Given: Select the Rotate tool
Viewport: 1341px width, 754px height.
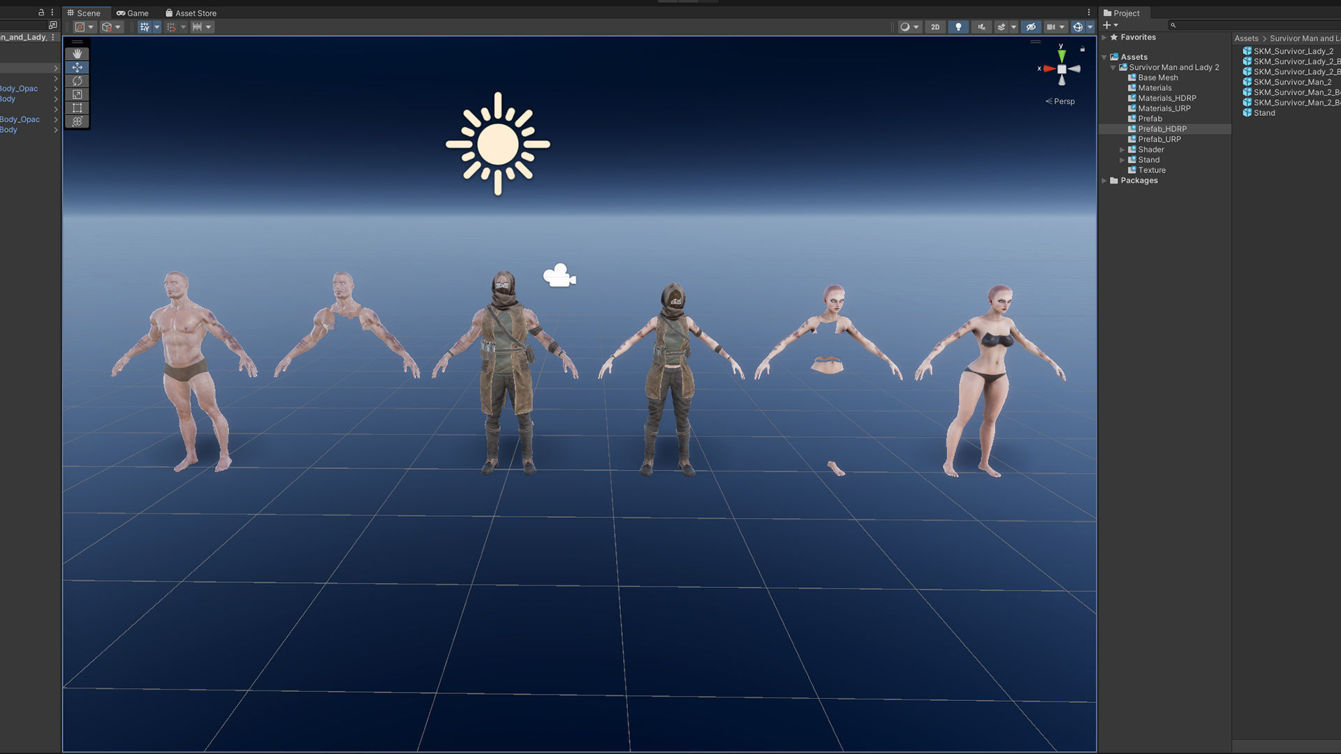Looking at the screenshot, I should (x=77, y=81).
